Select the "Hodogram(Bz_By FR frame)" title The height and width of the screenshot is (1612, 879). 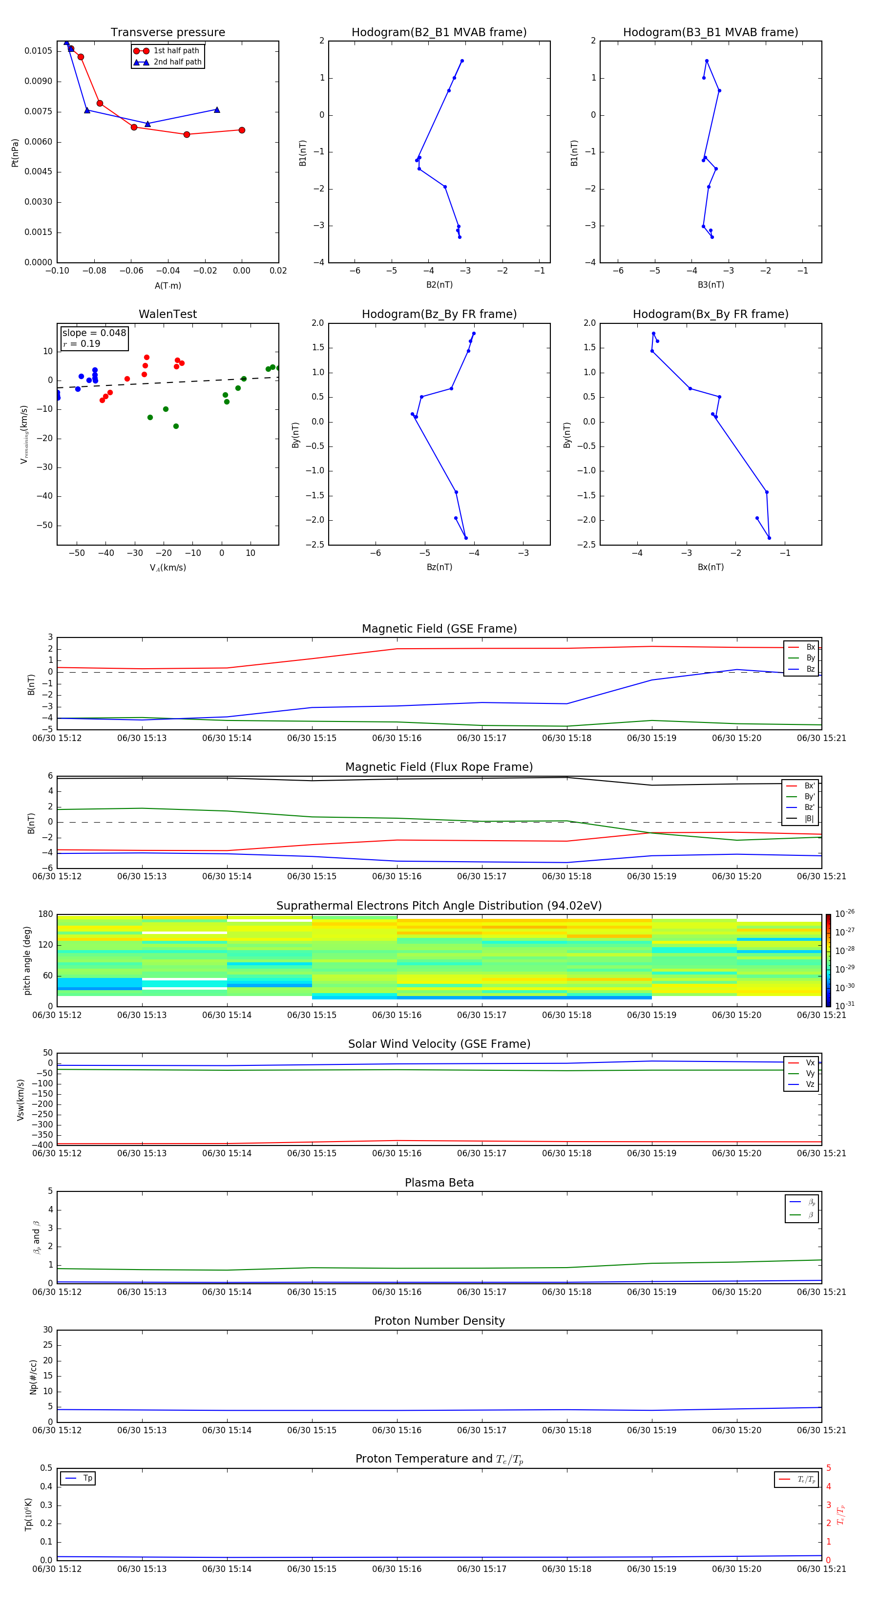439,314
